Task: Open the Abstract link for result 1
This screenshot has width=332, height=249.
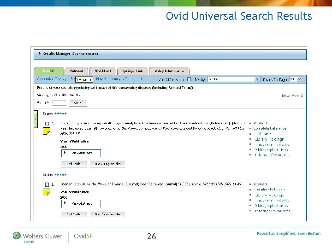Action: pyautogui.click(x=260, y=123)
